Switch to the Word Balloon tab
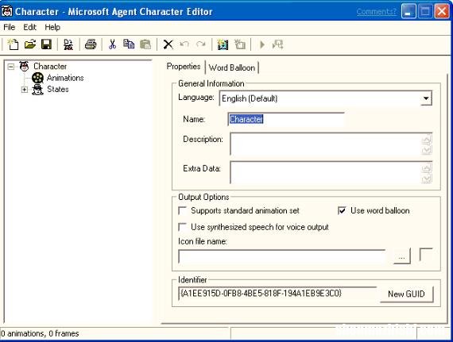This screenshot has height=342, width=453. pos(232,67)
